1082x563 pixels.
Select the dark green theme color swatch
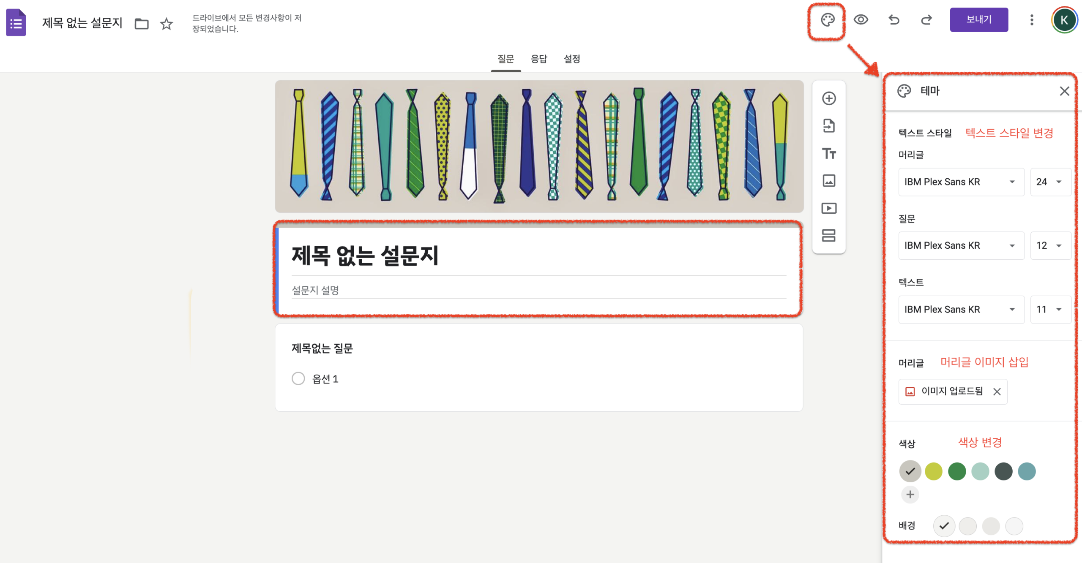956,471
